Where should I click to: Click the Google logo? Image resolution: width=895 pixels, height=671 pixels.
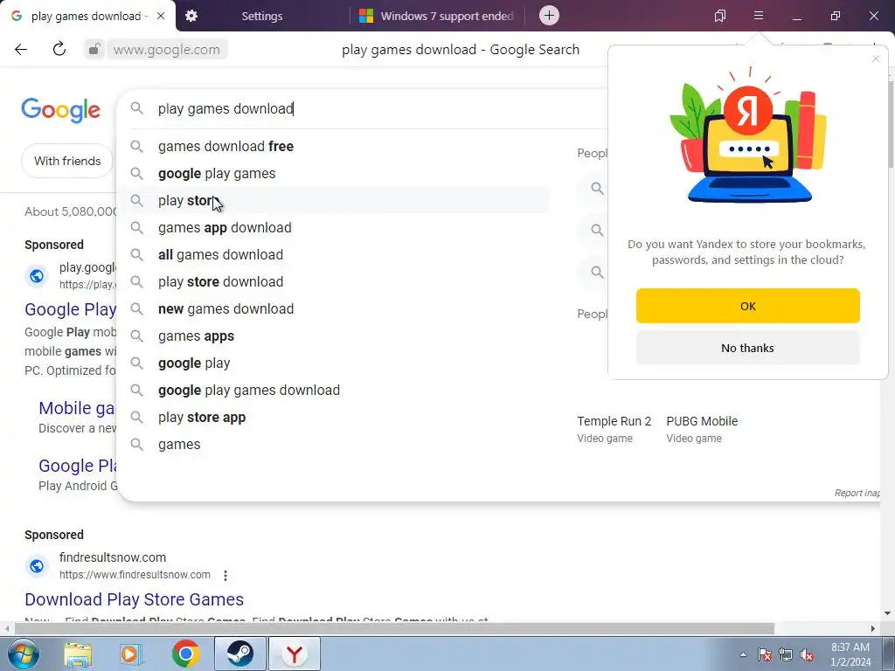coord(61,109)
